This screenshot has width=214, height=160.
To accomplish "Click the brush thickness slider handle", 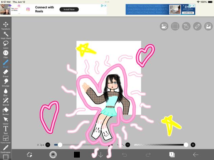I will coord(60,145).
